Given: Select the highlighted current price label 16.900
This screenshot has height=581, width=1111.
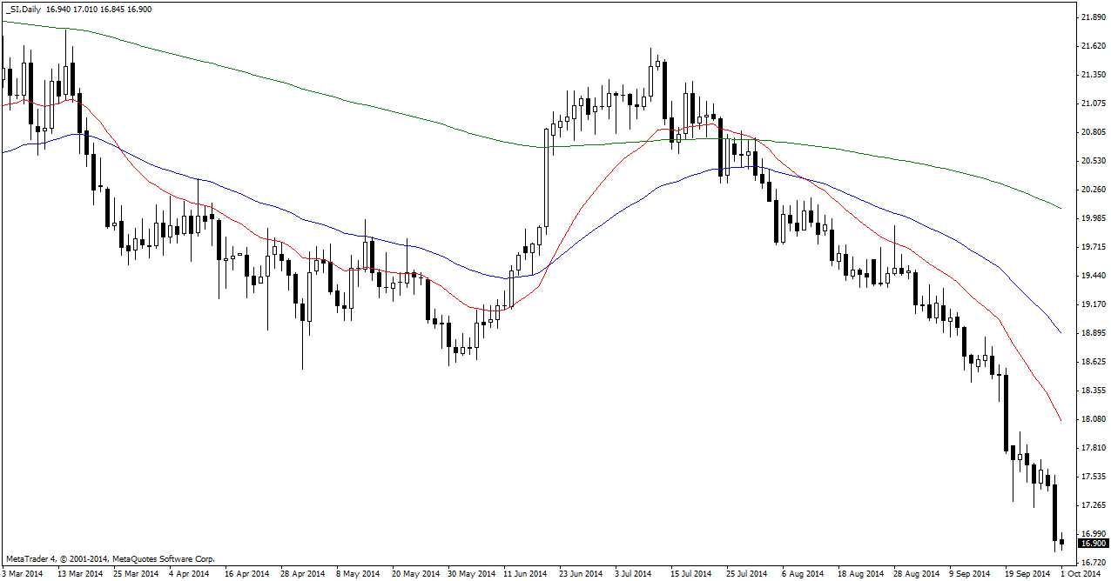Looking at the screenshot, I should click(1093, 544).
